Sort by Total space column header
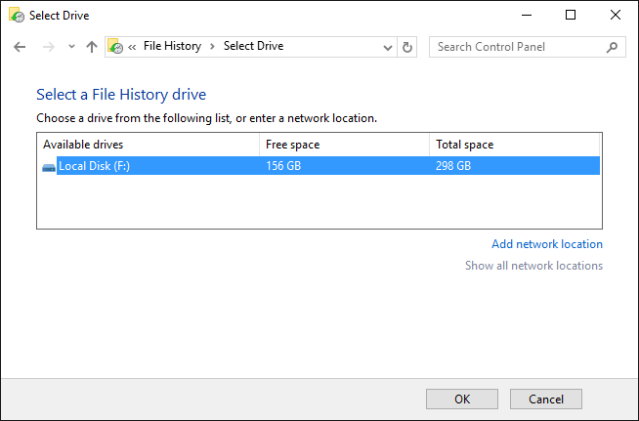639x421 pixels. pyautogui.click(x=514, y=145)
